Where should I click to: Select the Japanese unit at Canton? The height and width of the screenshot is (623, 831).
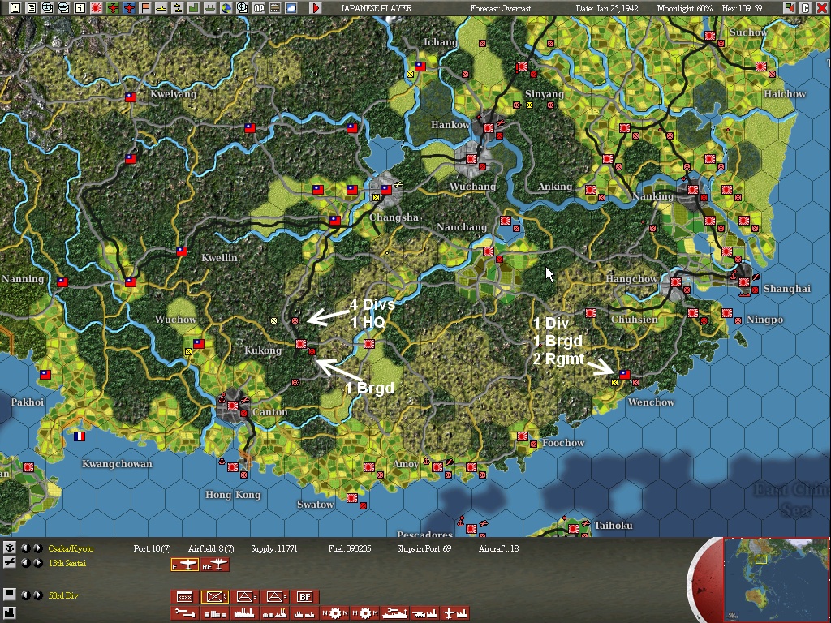click(x=233, y=406)
